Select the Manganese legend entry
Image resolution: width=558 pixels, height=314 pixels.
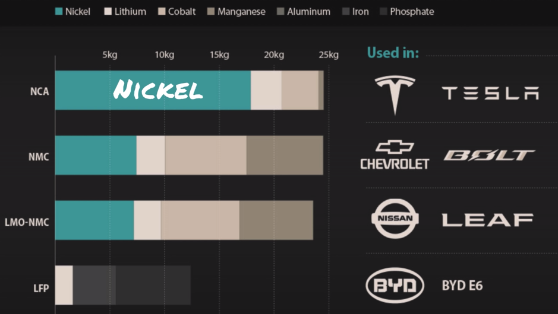236,11
